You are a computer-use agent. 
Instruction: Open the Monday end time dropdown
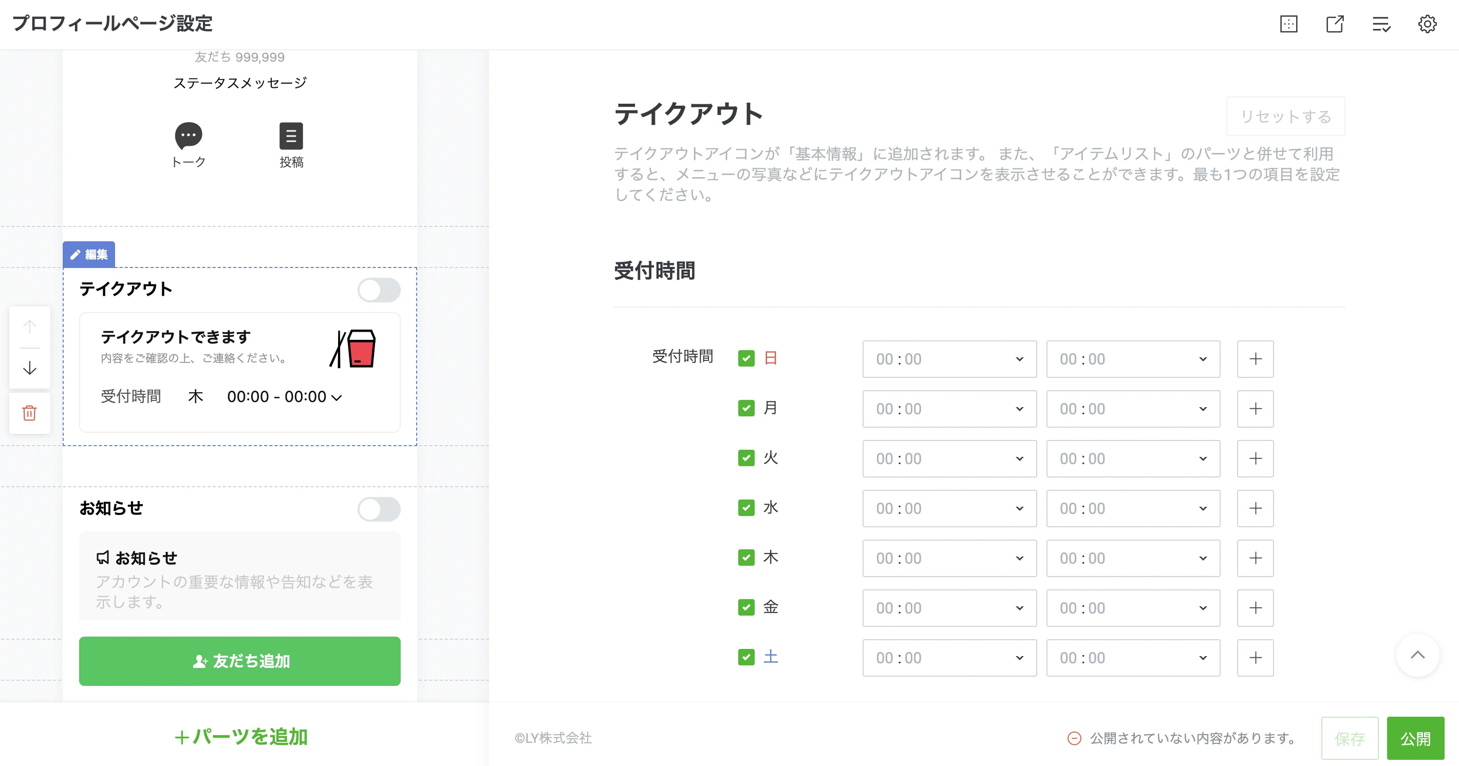(1133, 409)
